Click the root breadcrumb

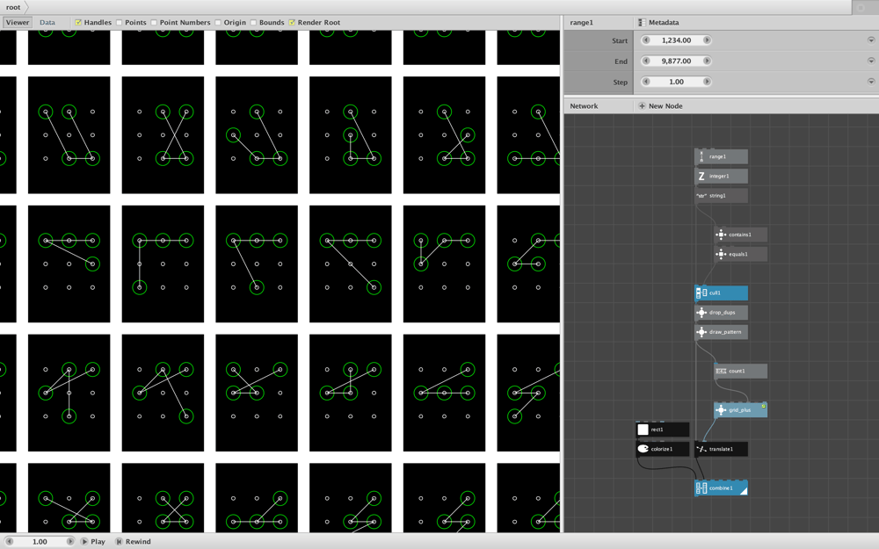[x=13, y=7]
